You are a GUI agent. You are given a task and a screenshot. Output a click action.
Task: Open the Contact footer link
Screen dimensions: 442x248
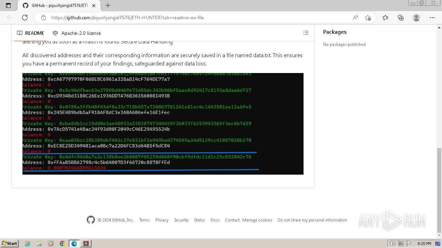click(x=232, y=220)
